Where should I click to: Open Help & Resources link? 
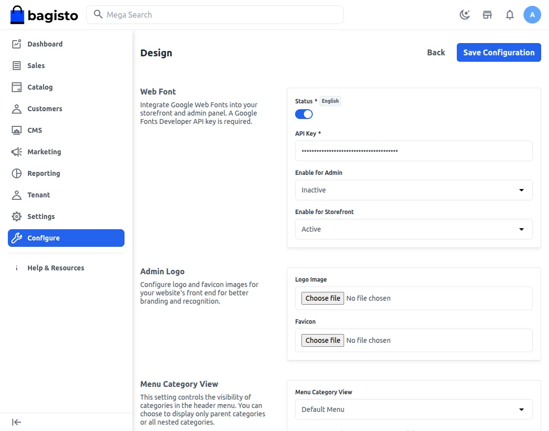pos(56,268)
